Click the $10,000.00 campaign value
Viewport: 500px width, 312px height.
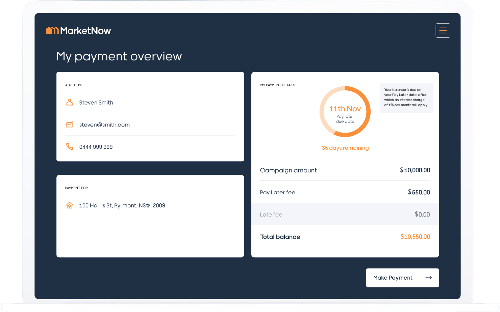click(415, 170)
